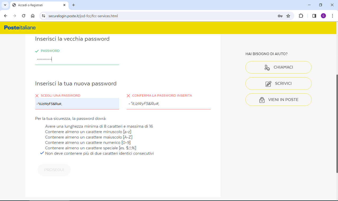Click the 'Inserisci la tua nuova password' heading

76,84
